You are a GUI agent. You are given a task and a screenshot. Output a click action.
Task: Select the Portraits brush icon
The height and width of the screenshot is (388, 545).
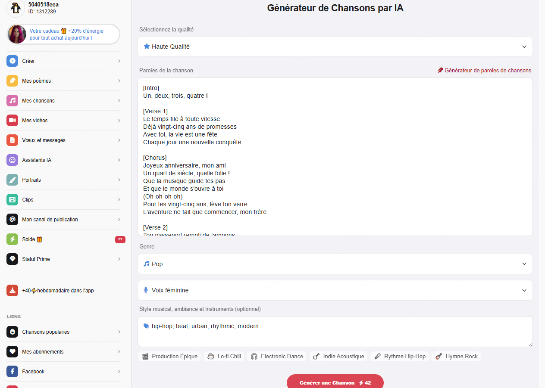pyautogui.click(x=12, y=180)
